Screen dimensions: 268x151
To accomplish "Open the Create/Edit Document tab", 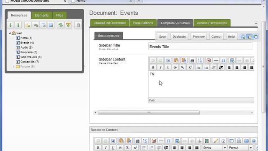I will (x=110, y=23).
